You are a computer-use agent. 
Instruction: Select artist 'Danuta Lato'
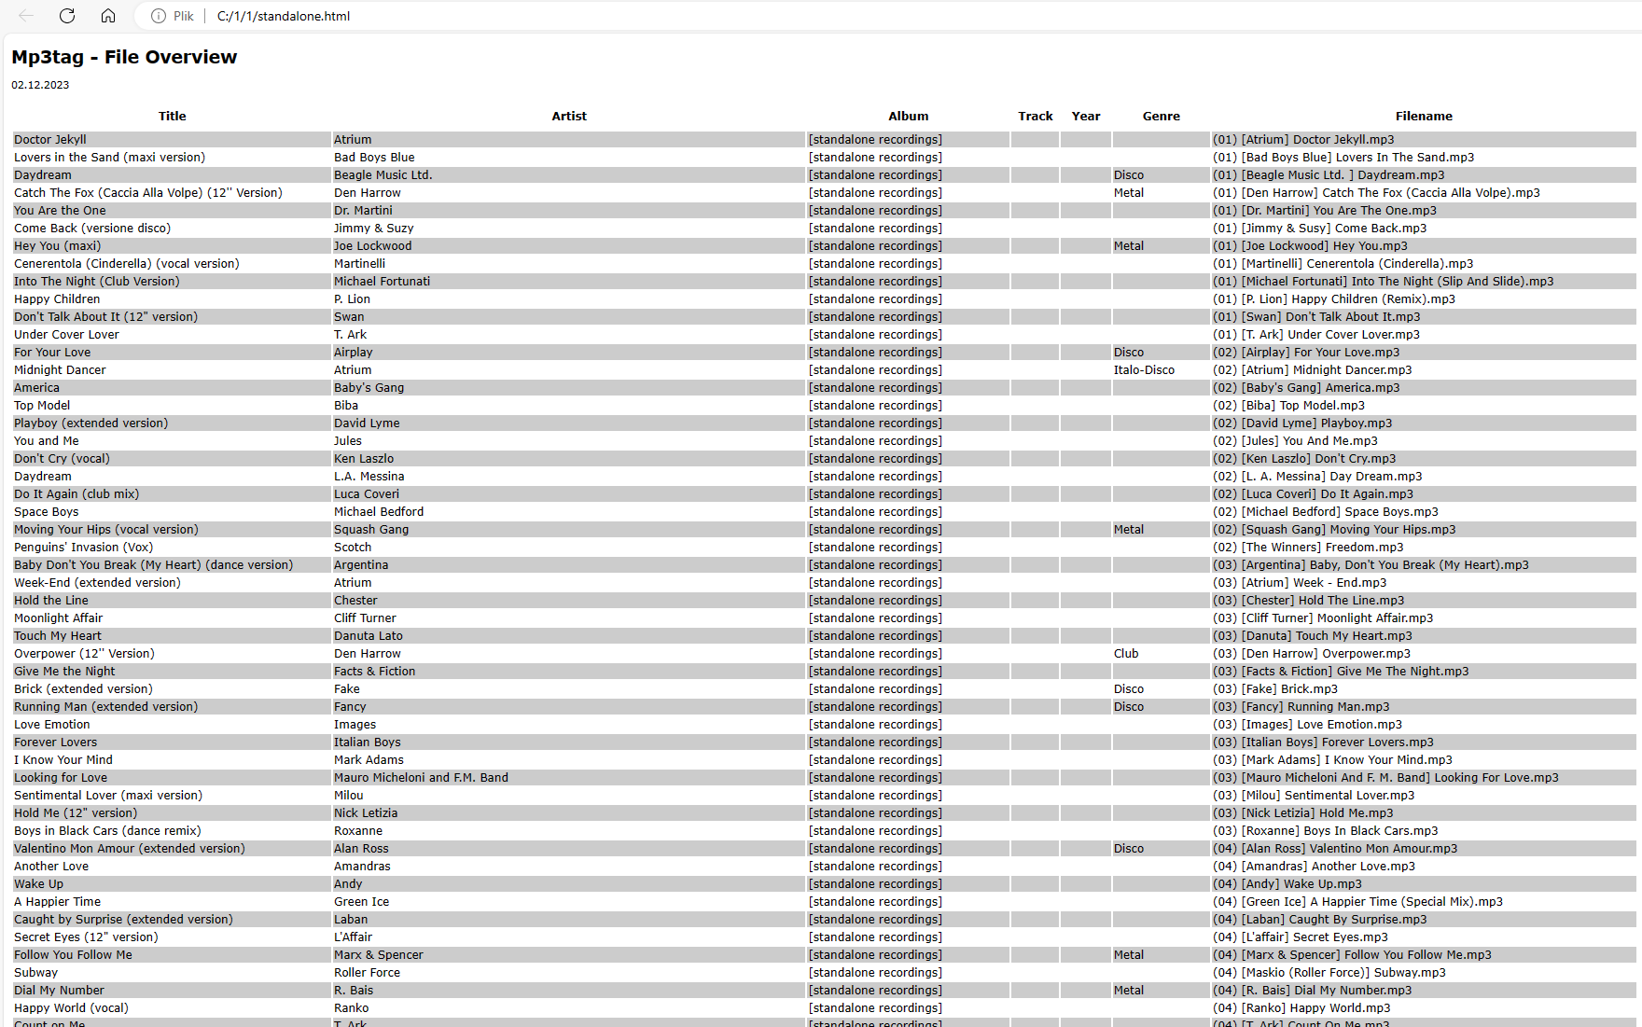[369, 636]
